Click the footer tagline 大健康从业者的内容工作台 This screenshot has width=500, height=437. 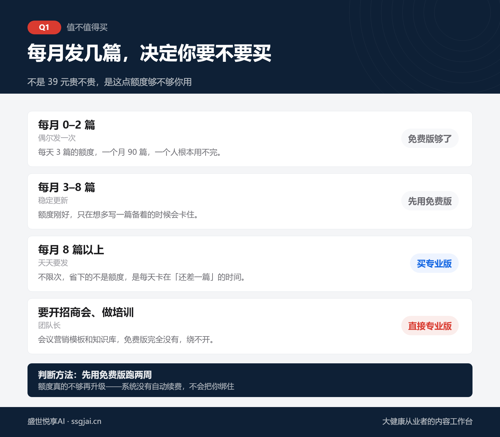(427, 421)
